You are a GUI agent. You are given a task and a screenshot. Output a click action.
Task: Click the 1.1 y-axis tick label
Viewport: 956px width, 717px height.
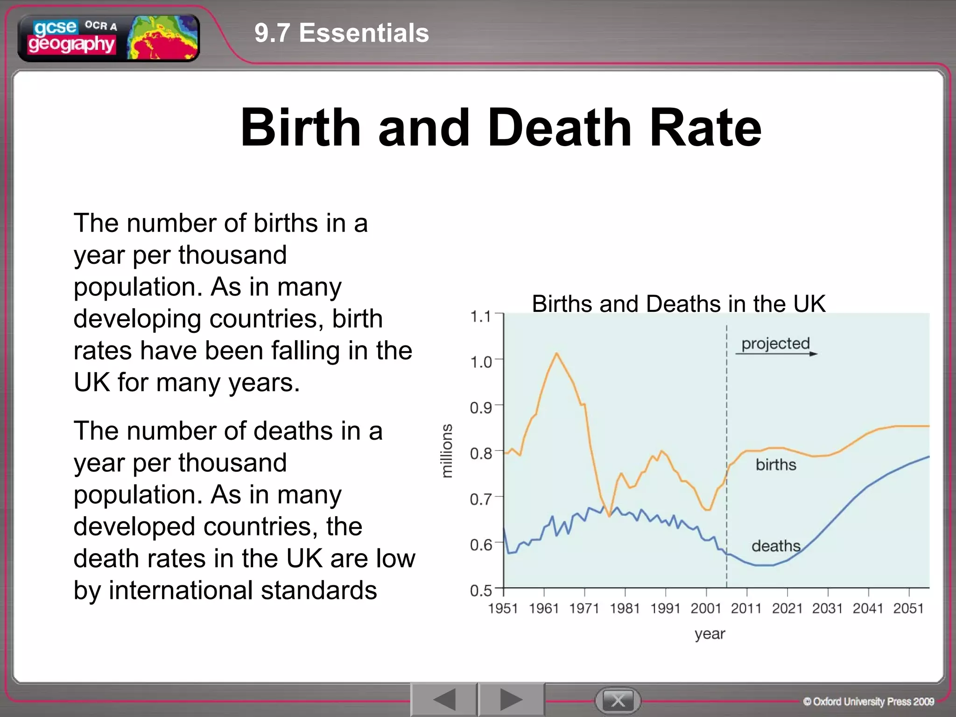coord(480,317)
